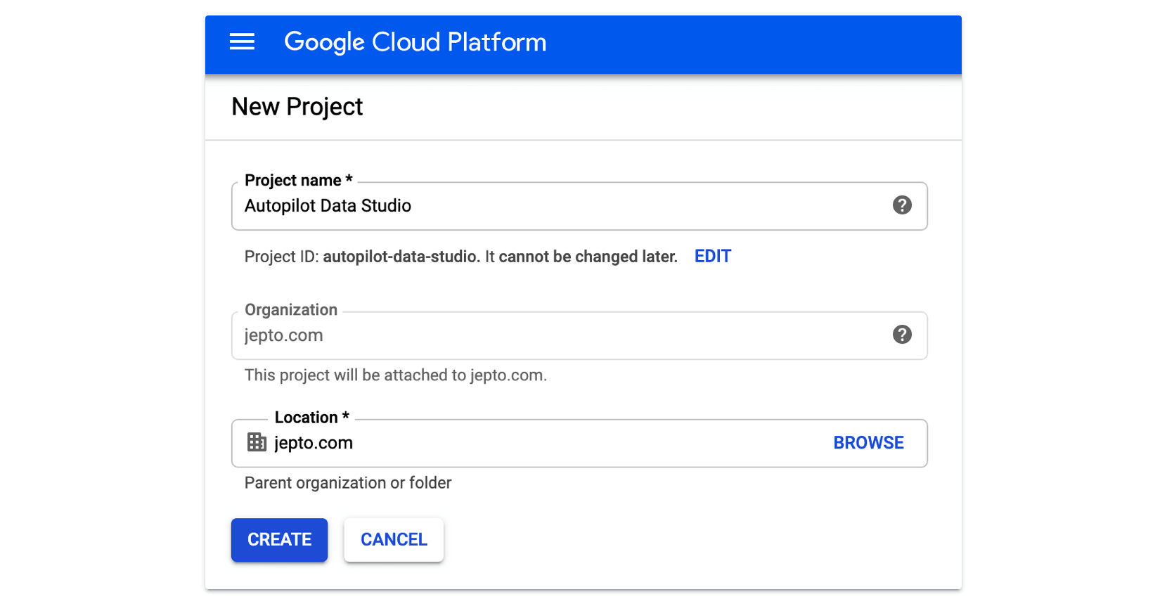Click the "Parent organization or folder" hint
This screenshot has height=606, width=1167.
[x=348, y=483]
